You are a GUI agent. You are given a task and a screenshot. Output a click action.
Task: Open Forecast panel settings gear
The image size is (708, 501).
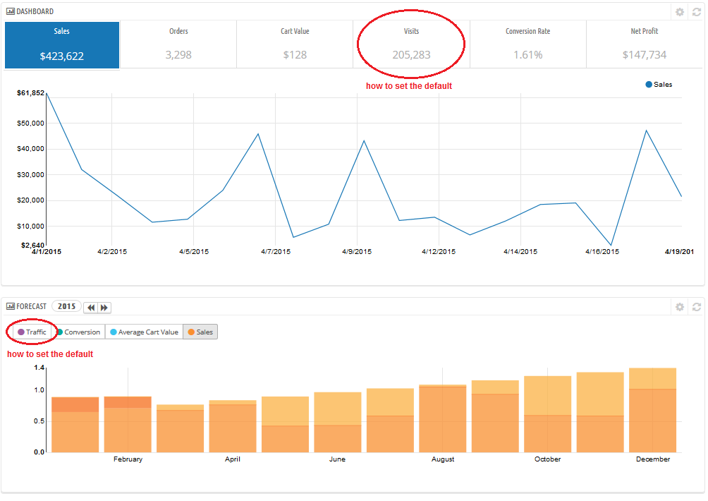(680, 307)
